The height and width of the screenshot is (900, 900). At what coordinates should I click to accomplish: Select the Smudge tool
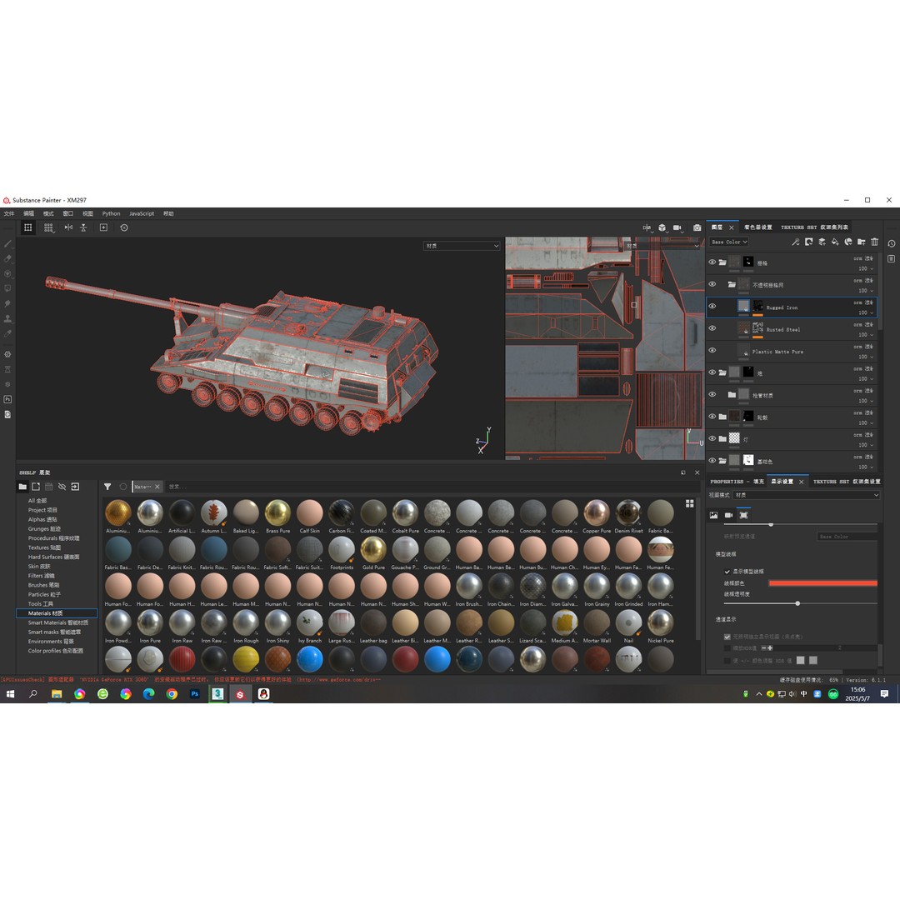[x=8, y=303]
